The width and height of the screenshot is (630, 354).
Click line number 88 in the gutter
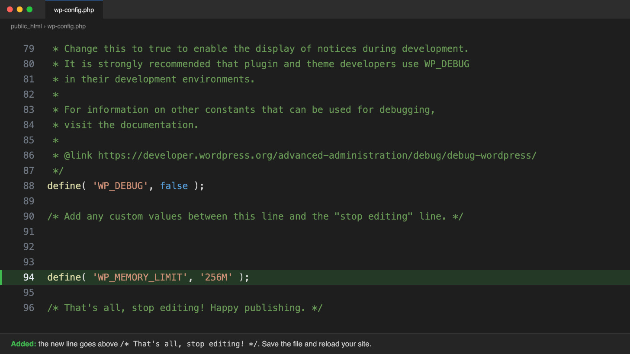[x=29, y=186]
